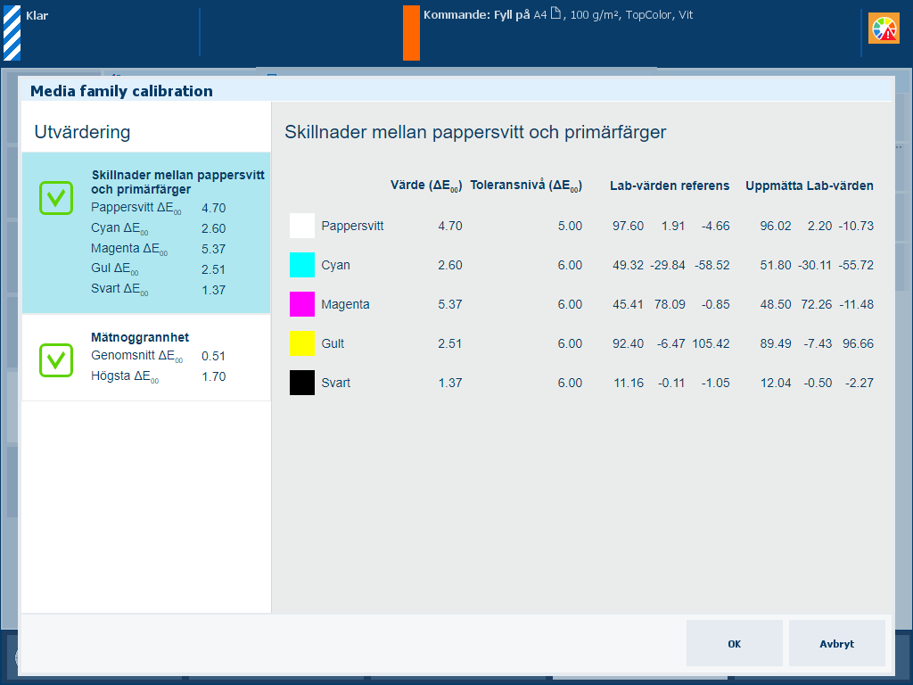Click the Media family calibration title
Screen dimensions: 913x685
pyautogui.click(x=121, y=91)
